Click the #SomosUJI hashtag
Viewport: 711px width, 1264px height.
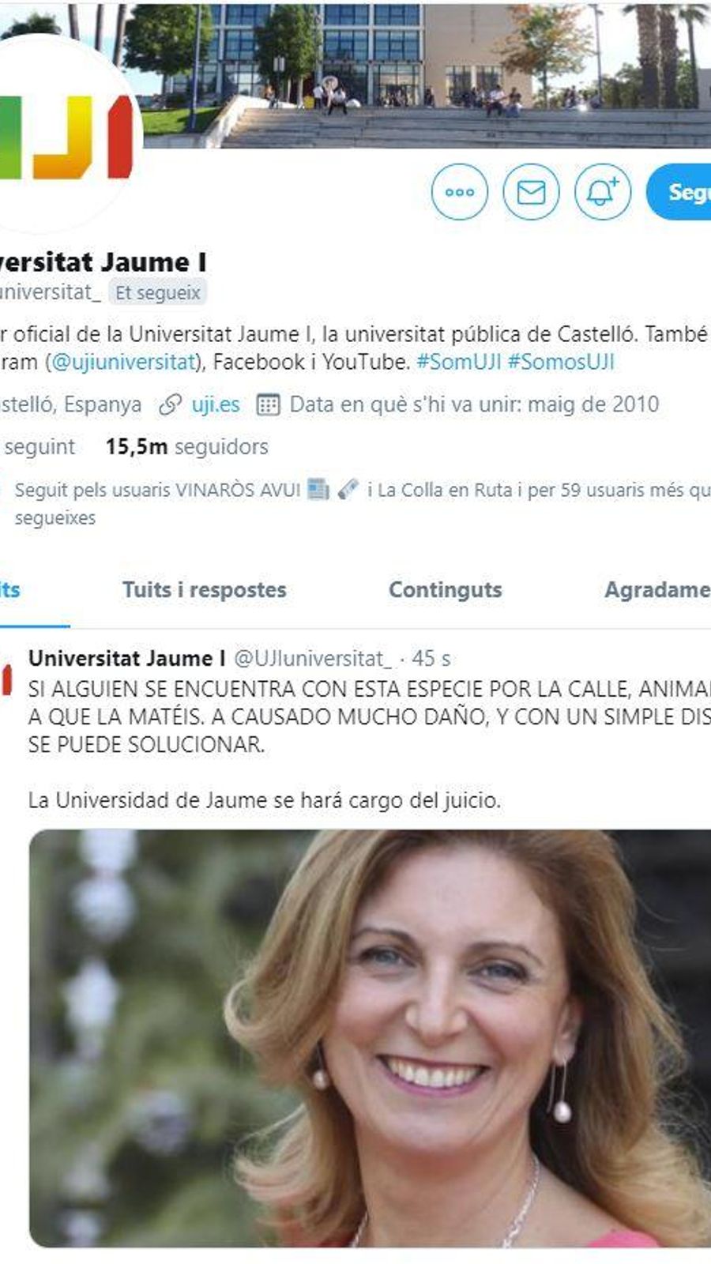pos(561,362)
